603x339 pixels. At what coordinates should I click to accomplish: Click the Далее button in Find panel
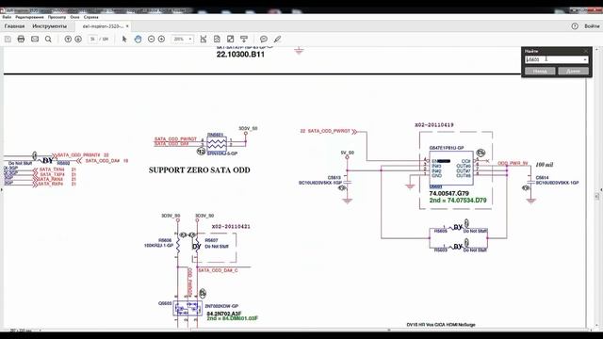pos(573,72)
